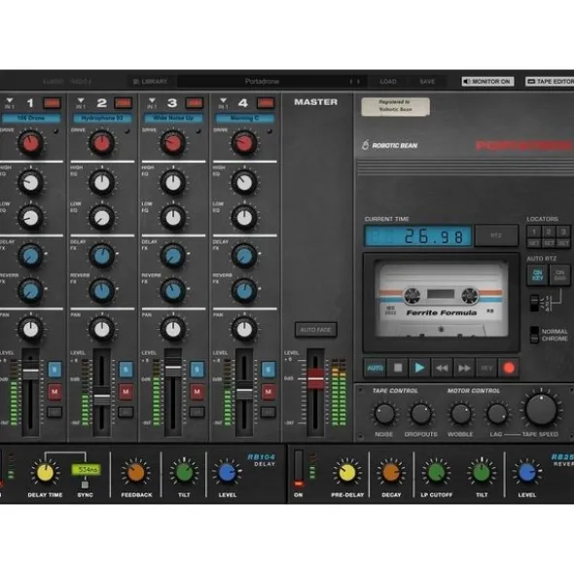Toggle channel 1 red record-arm button
Screen dimensions: 574x575
(53, 103)
